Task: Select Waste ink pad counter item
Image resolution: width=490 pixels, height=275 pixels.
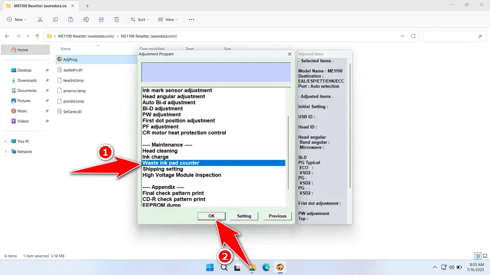Action: coord(214,163)
